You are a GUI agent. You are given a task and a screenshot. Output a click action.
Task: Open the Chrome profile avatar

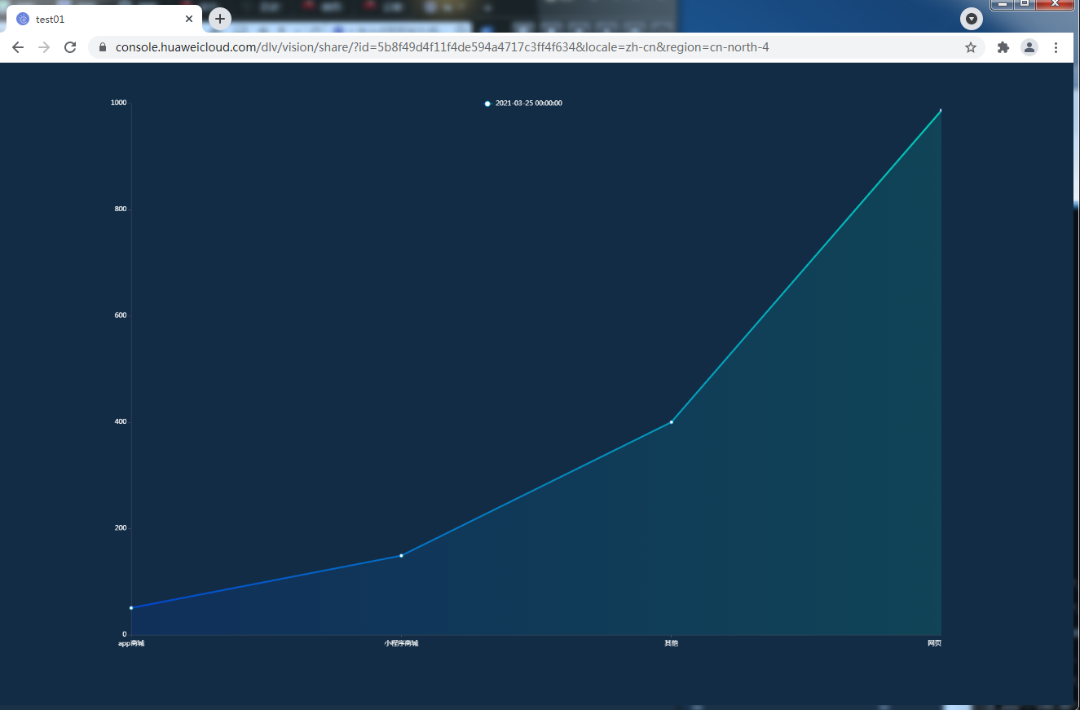pos(1029,47)
